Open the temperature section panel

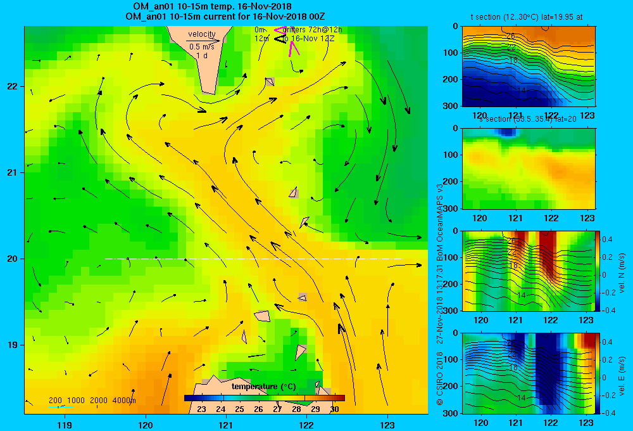click(x=529, y=67)
